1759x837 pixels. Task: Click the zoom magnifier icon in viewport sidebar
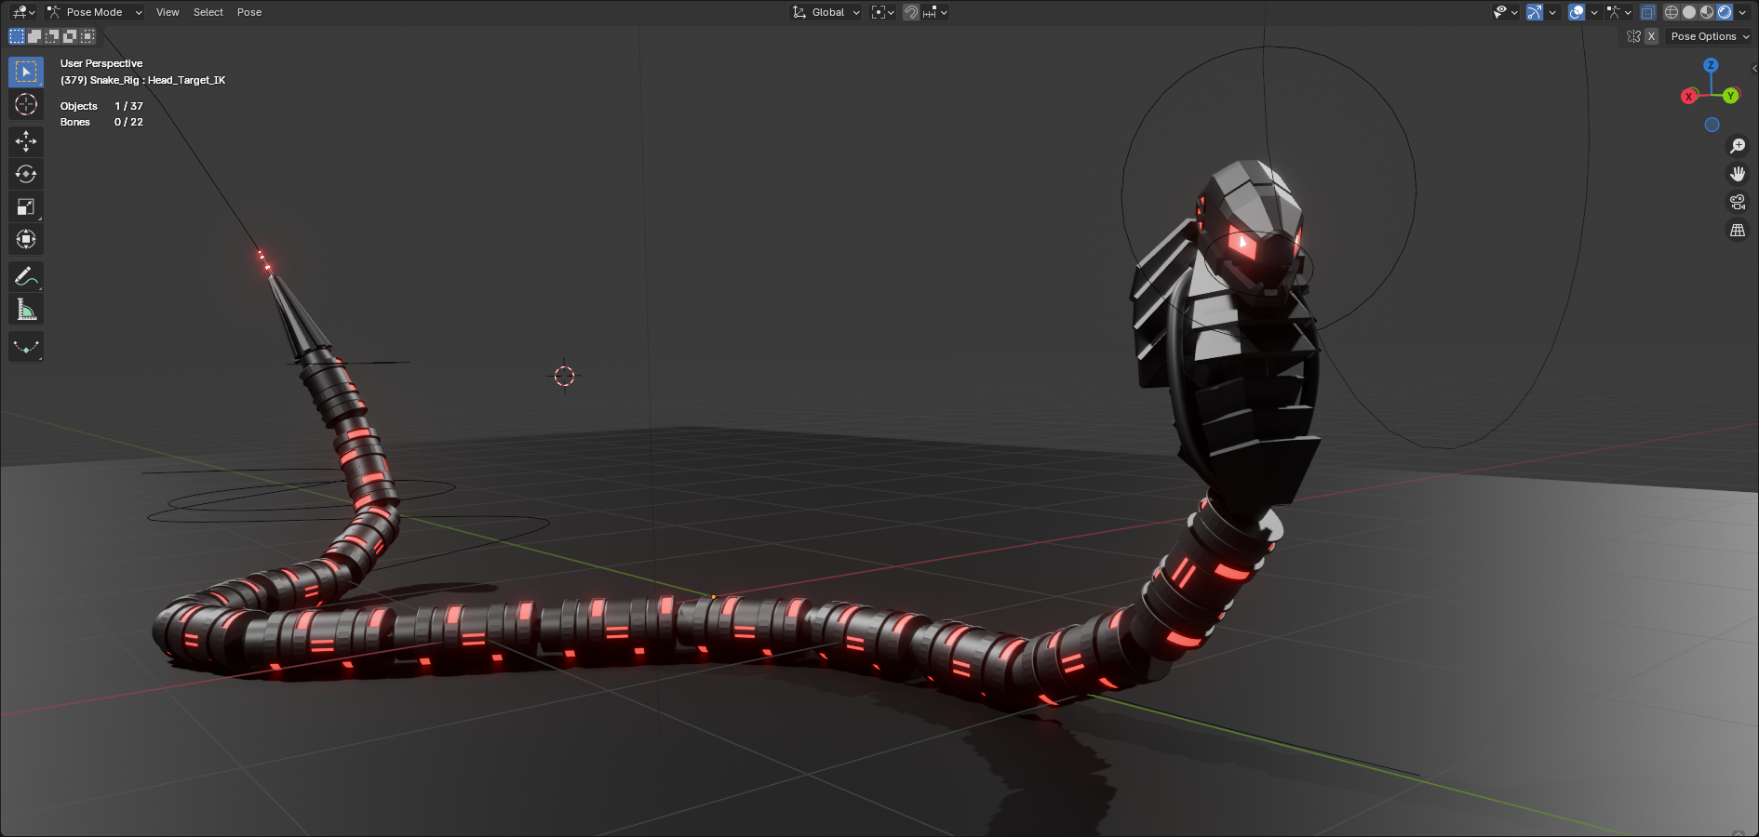coord(1739,146)
